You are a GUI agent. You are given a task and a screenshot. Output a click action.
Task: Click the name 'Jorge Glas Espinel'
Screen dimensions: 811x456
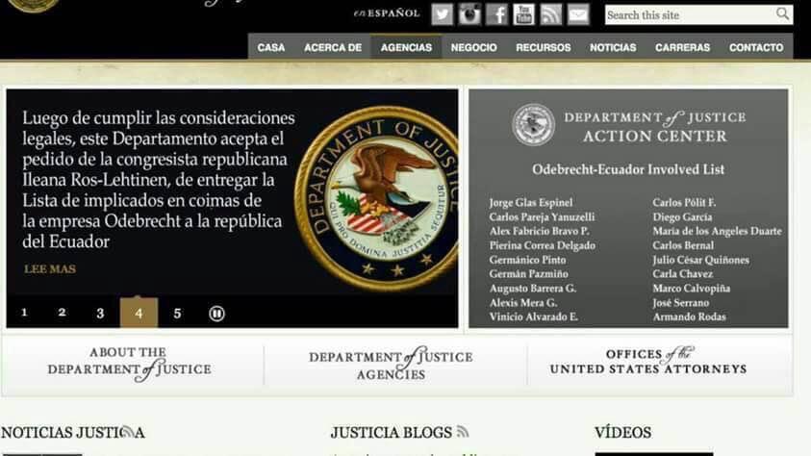[531, 203]
